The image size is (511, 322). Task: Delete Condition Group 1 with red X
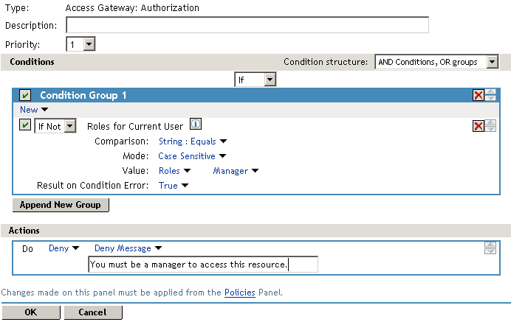click(479, 95)
